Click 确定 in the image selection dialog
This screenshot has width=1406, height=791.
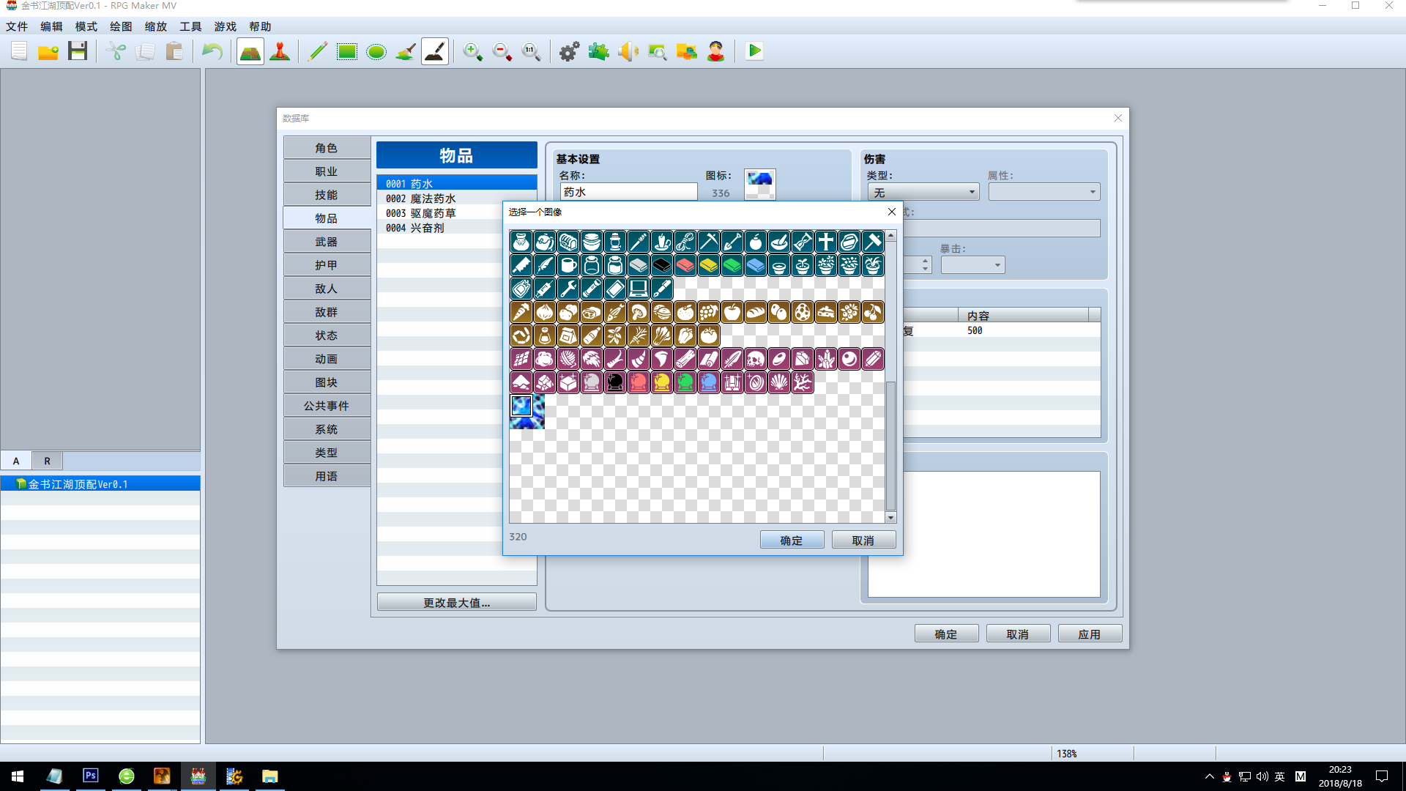coord(792,541)
